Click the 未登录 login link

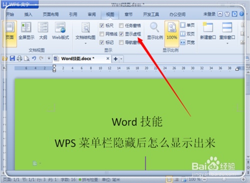pyautogui.click(x=209, y=14)
